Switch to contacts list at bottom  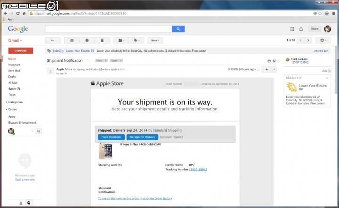[21, 203]
